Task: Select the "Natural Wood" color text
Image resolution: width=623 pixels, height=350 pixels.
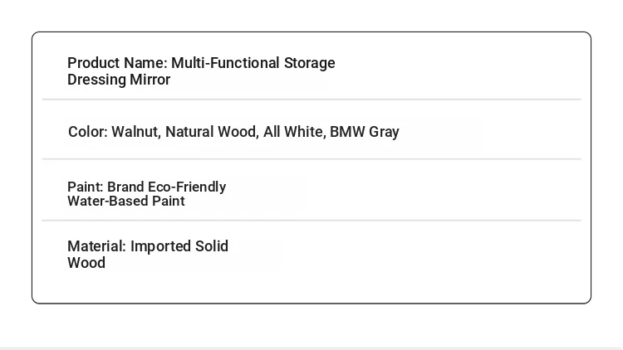Action: click(x=212, y=132)
